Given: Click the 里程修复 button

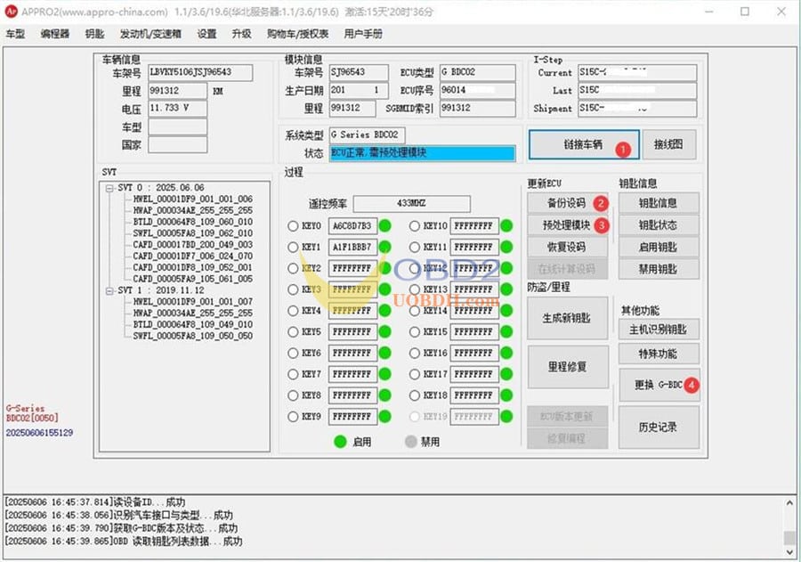Looking at the screenshot, I should pos(568,367).
